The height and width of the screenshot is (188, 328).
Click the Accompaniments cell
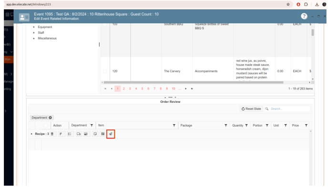(206, 71)
